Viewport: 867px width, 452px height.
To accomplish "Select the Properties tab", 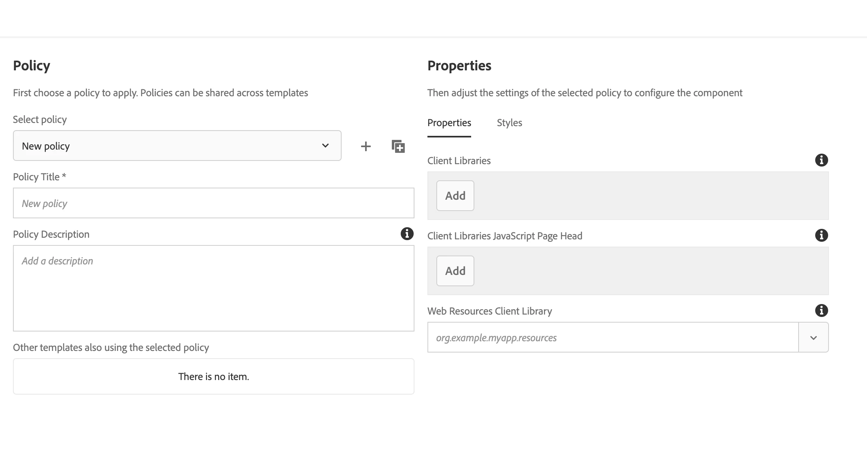I will 449,123.
